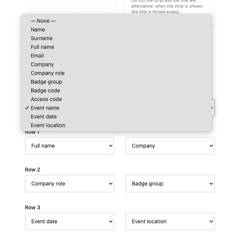
Task: Pick Event date from the open list
Action: click(x=116, y=117)
